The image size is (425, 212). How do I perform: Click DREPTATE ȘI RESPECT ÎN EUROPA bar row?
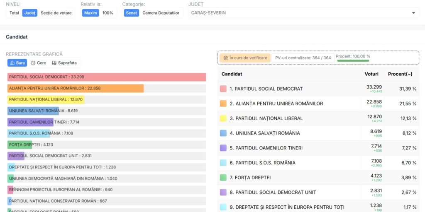pos(107,167)
